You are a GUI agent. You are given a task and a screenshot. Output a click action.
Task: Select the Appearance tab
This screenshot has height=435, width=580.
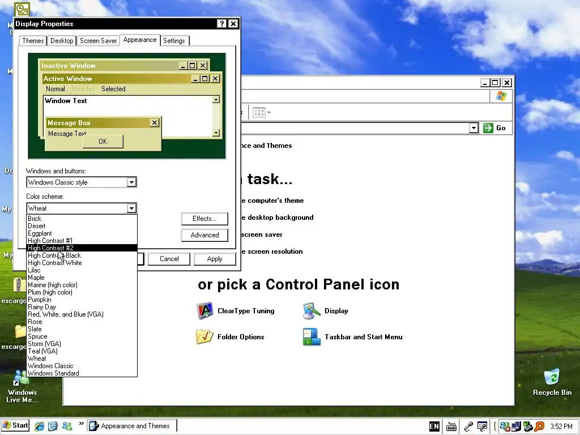(x=140, y=40)
